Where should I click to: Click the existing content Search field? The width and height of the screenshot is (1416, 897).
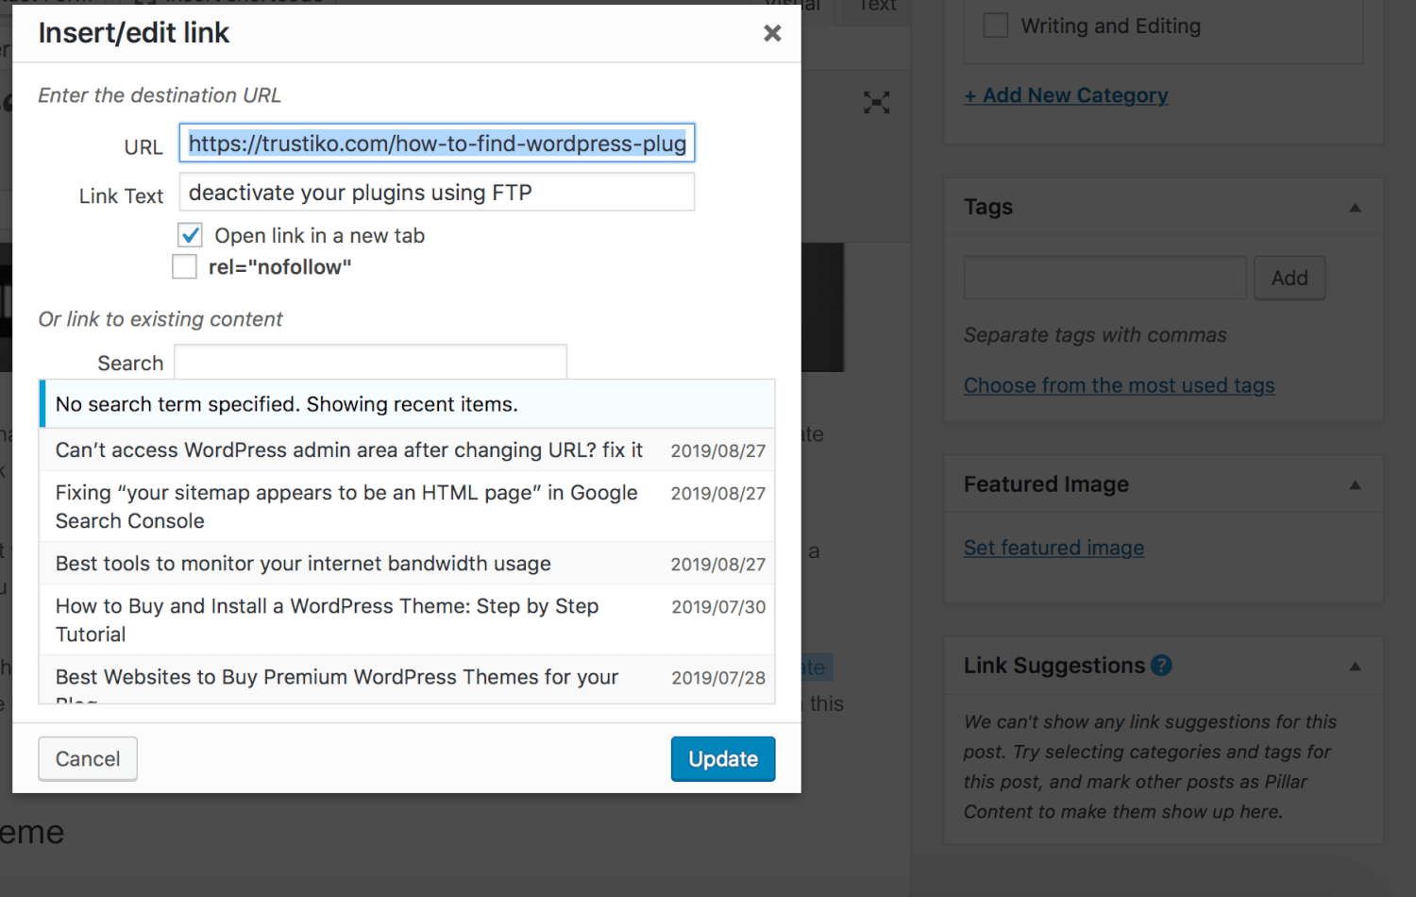click(x=370, y=362)
